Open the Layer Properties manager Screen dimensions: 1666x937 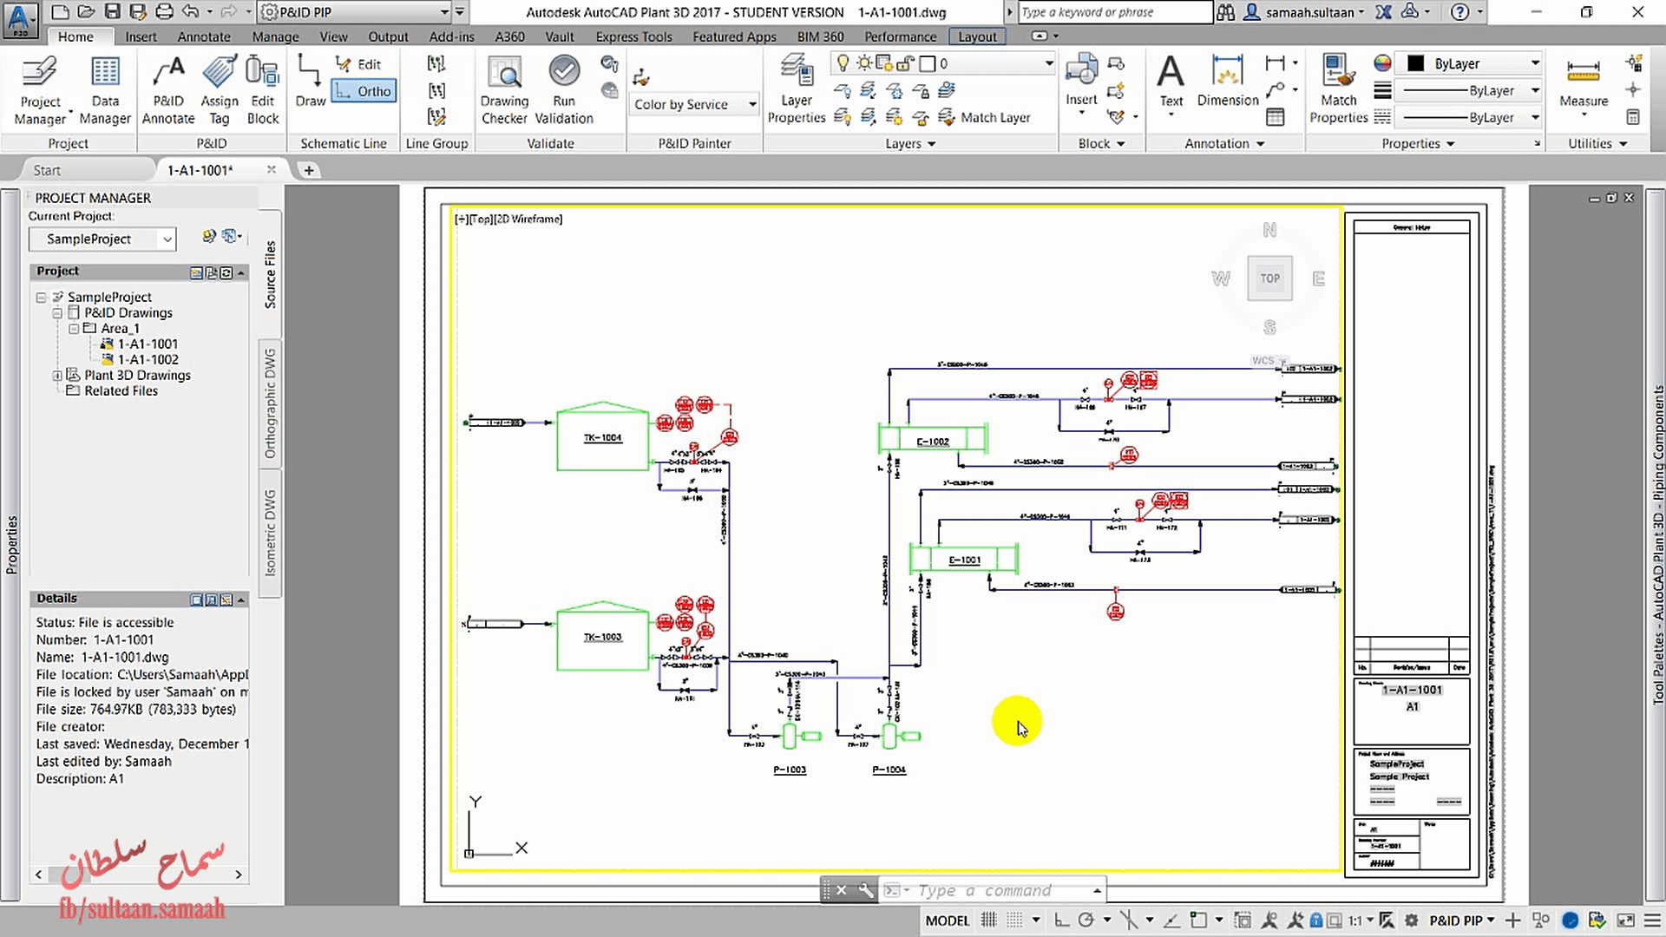(x=796, y=87)
